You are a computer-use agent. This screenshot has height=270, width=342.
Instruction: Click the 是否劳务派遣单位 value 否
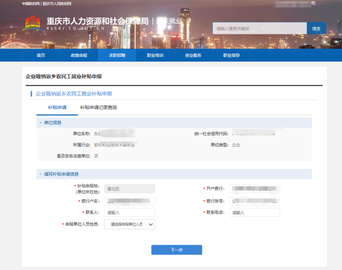[x=96, y=156]
